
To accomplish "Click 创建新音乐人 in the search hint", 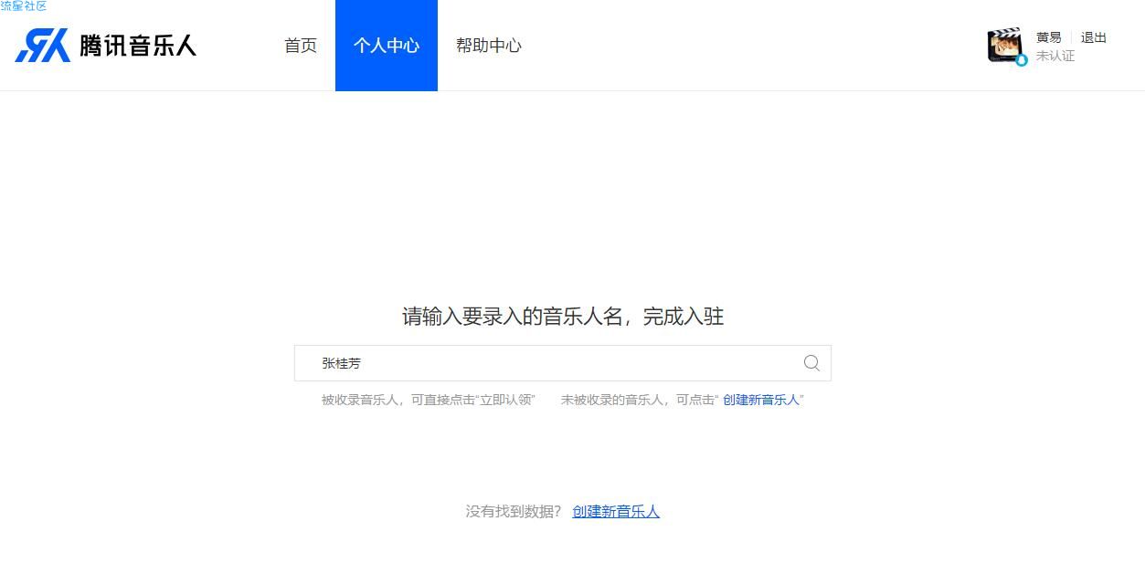I will click(x=761, y=400).
